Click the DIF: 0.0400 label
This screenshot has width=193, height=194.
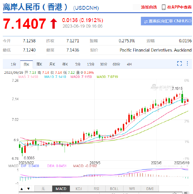click(x=30, y=166)
